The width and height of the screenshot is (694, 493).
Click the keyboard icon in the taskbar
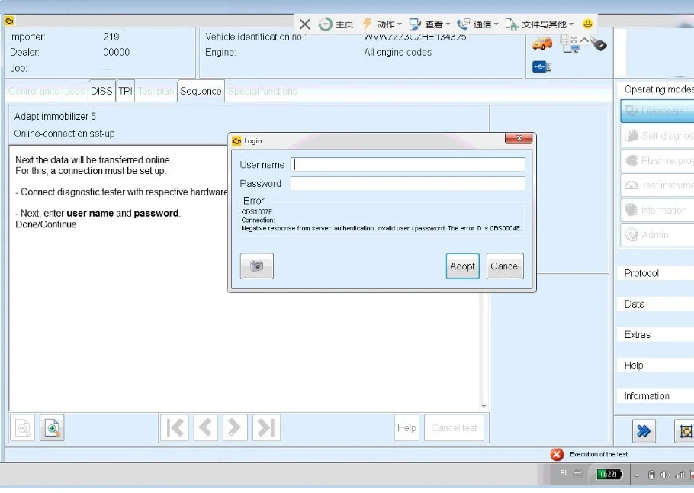coord(577,473)
